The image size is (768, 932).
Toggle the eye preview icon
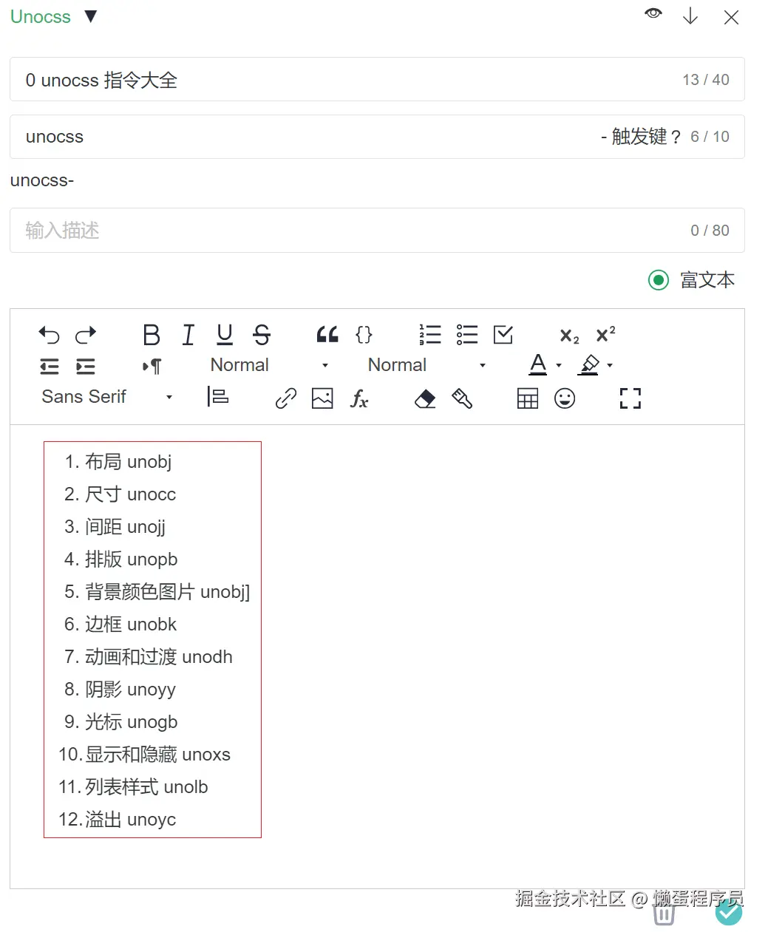pos(653,13)
